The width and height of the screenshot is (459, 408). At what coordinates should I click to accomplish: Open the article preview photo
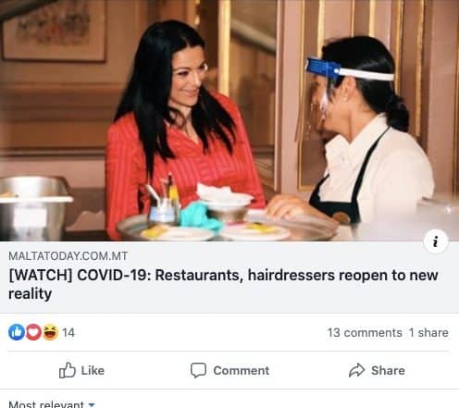[x=229, y=120]
